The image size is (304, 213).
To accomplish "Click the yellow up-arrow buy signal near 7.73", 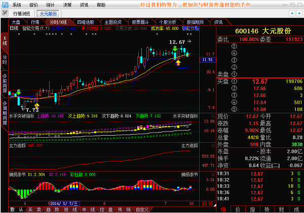I will [36, 105].
